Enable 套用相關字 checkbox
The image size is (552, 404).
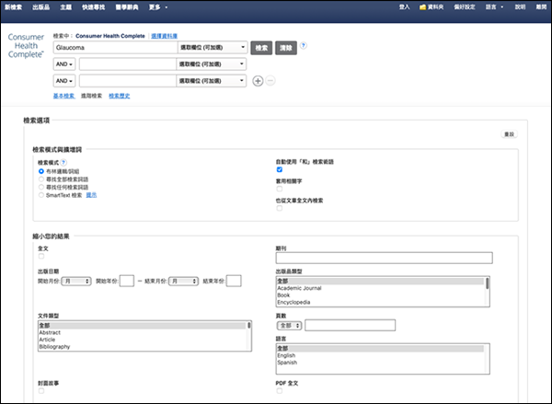click(x=280, y=190)
